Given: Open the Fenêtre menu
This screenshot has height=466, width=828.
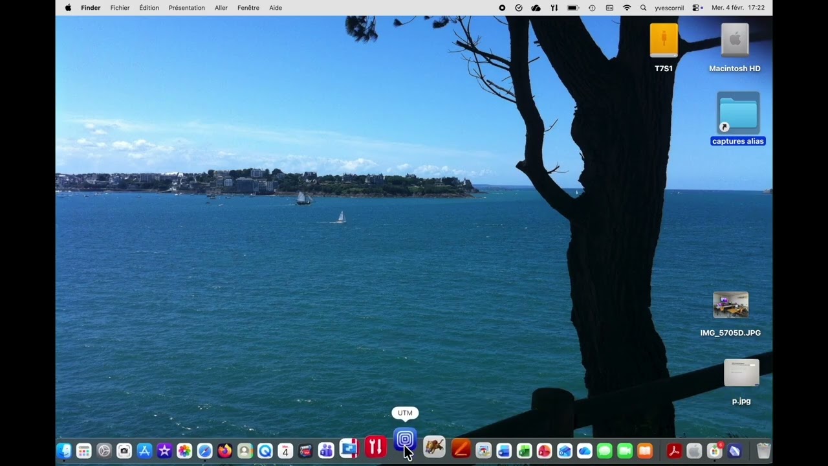Looking at the screenshot, I should pos(248,8).
